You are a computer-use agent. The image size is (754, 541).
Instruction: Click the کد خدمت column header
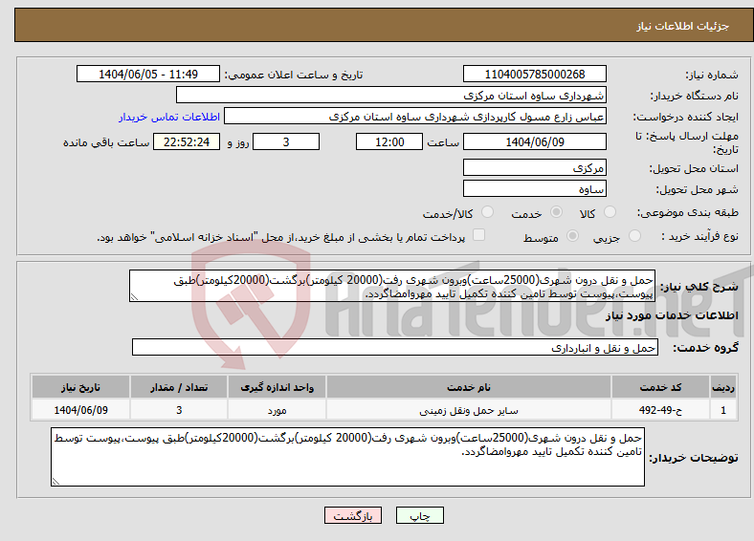tap(660, 387)
